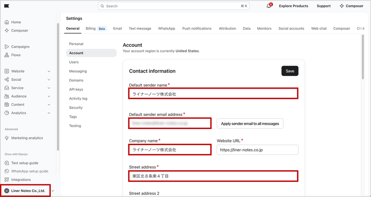
Task: Open the WhatsApp settings tab
Action: pyautogui.click(x=167, y=29)
